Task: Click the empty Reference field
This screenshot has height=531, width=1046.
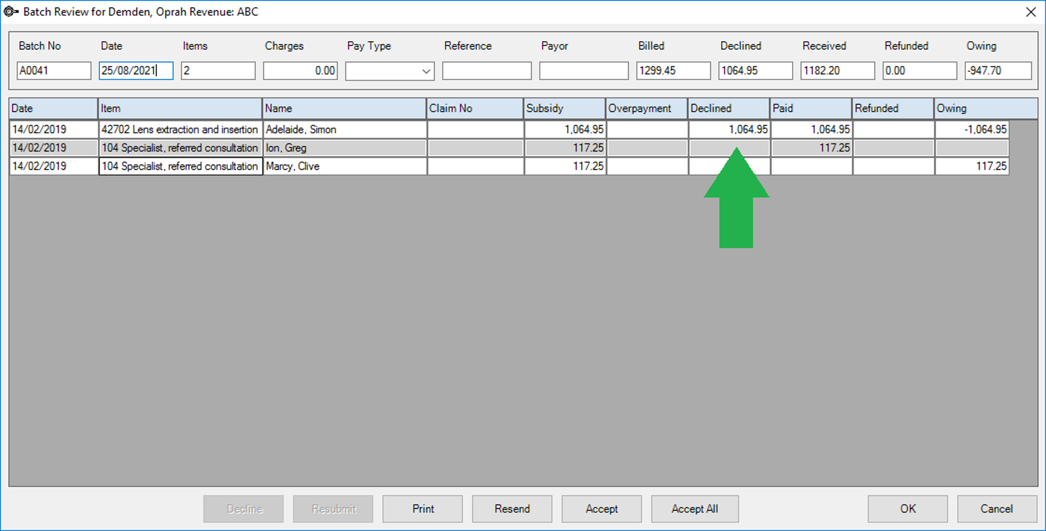Action: click(487, 71)
